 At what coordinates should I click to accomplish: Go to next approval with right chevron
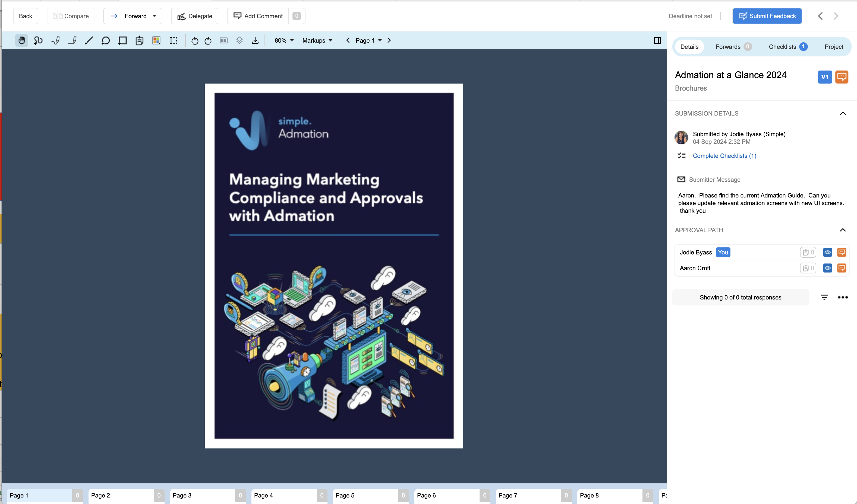(x=836, y=16)
